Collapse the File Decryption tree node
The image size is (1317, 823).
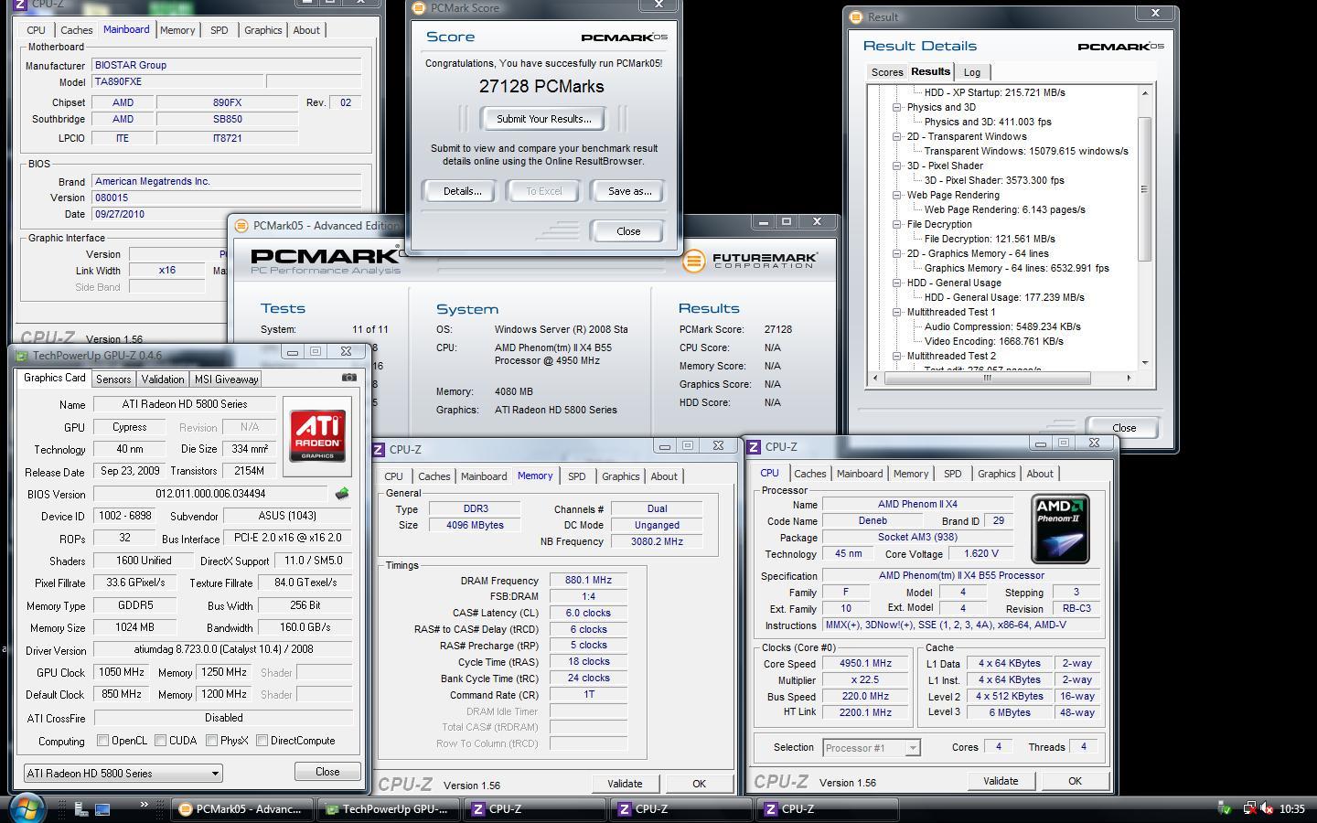click(897, 224)
